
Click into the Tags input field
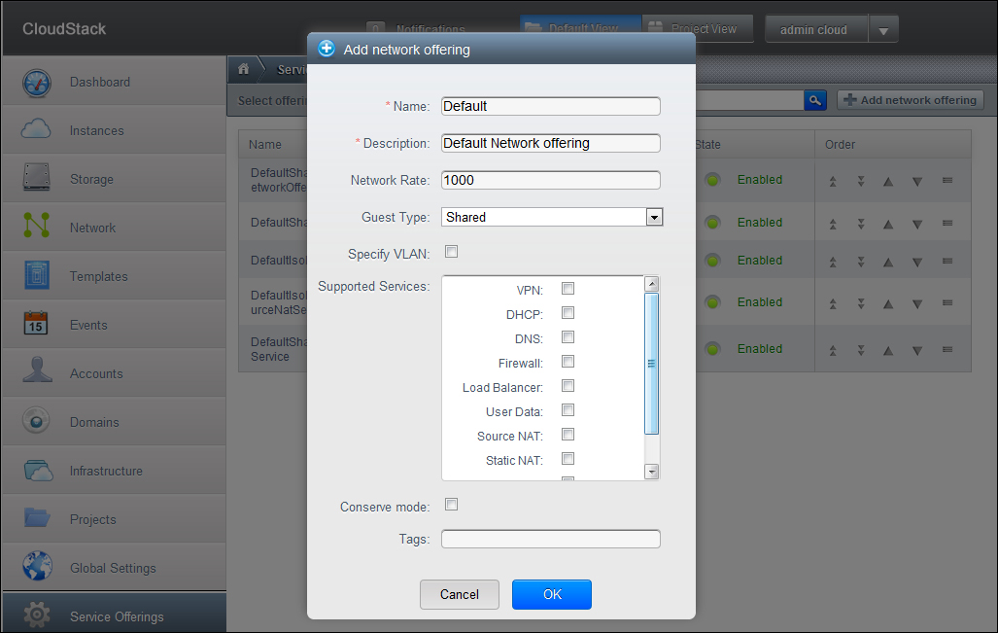(550, 539)
